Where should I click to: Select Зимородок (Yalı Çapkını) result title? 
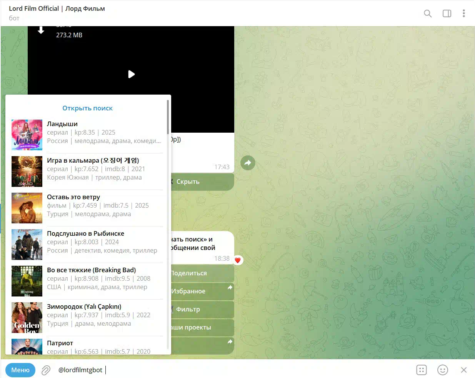pyautogui.click(x=84, y=306)
